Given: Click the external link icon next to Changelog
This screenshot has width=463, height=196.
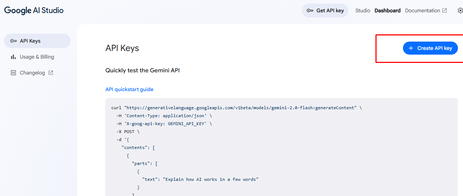Looking at the screenshot, I should point(51,73).
